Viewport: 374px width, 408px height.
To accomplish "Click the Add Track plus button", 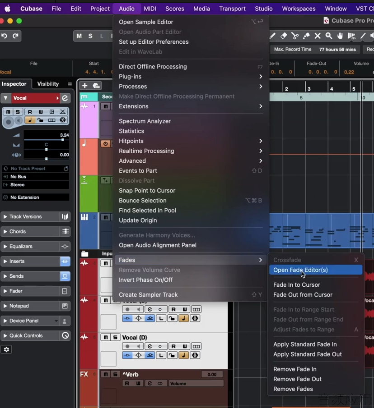I will 85,86.
